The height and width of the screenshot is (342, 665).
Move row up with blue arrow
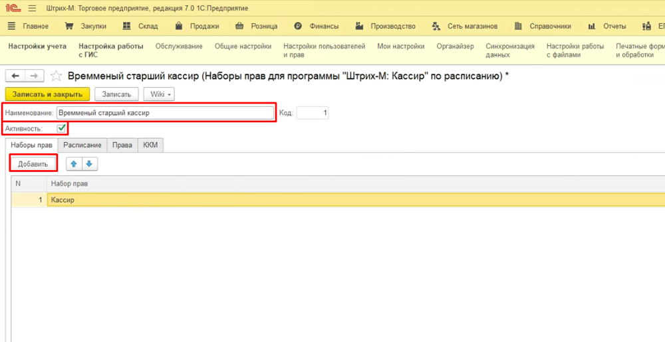[x=74, y=163]
